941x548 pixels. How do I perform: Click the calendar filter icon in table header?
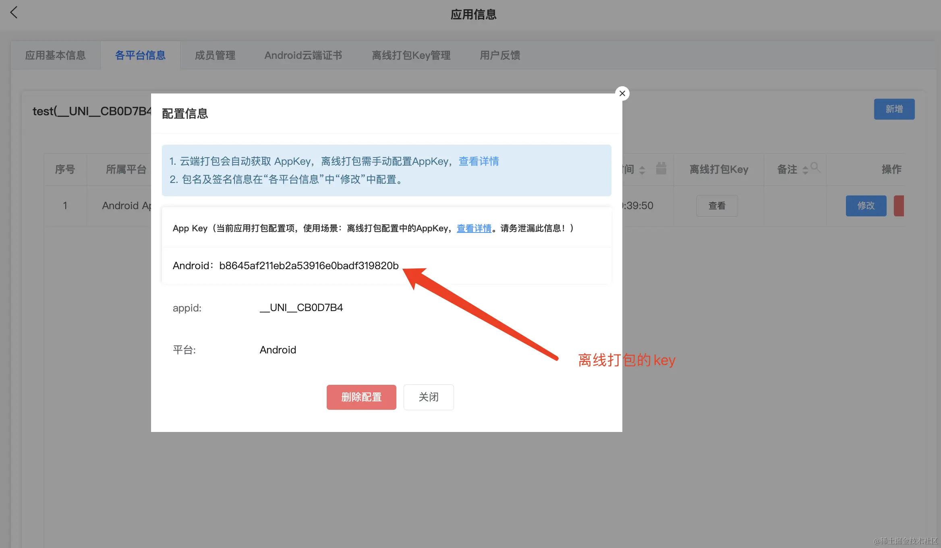click(661, 168)
